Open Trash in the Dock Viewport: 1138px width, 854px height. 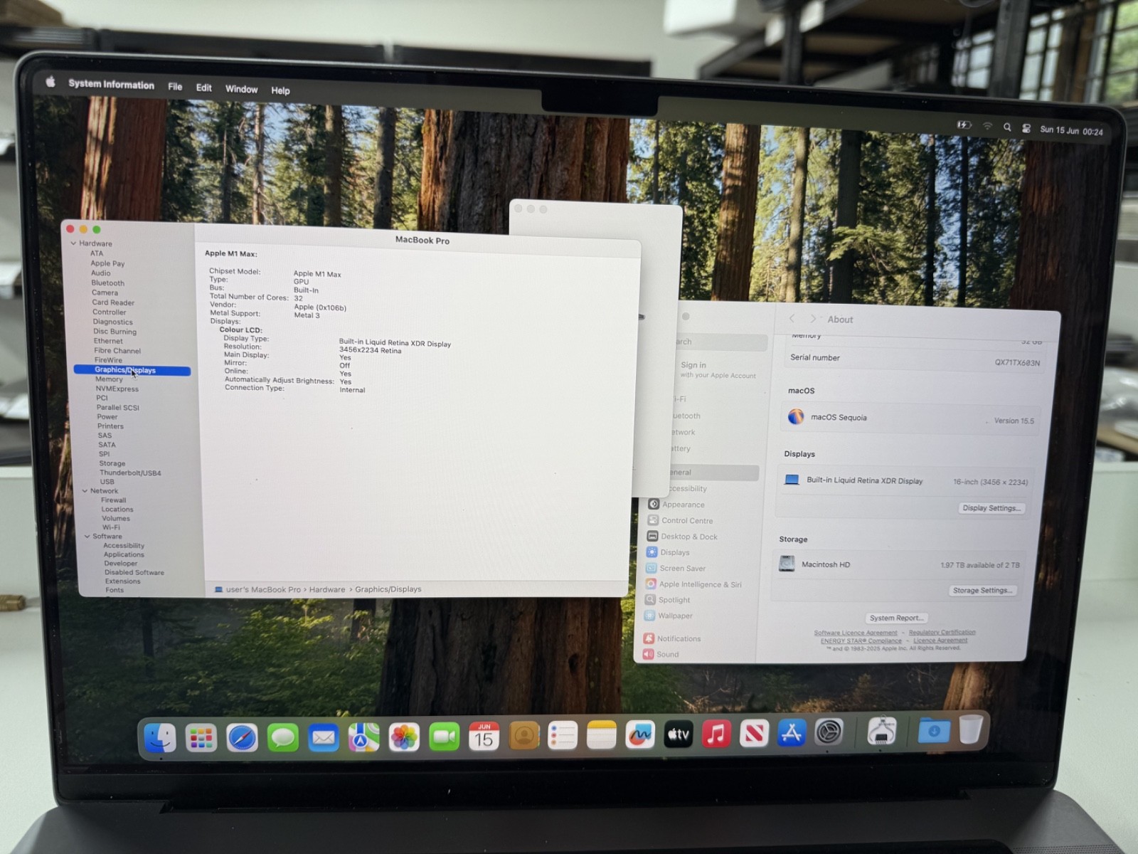tap(971, 729)
